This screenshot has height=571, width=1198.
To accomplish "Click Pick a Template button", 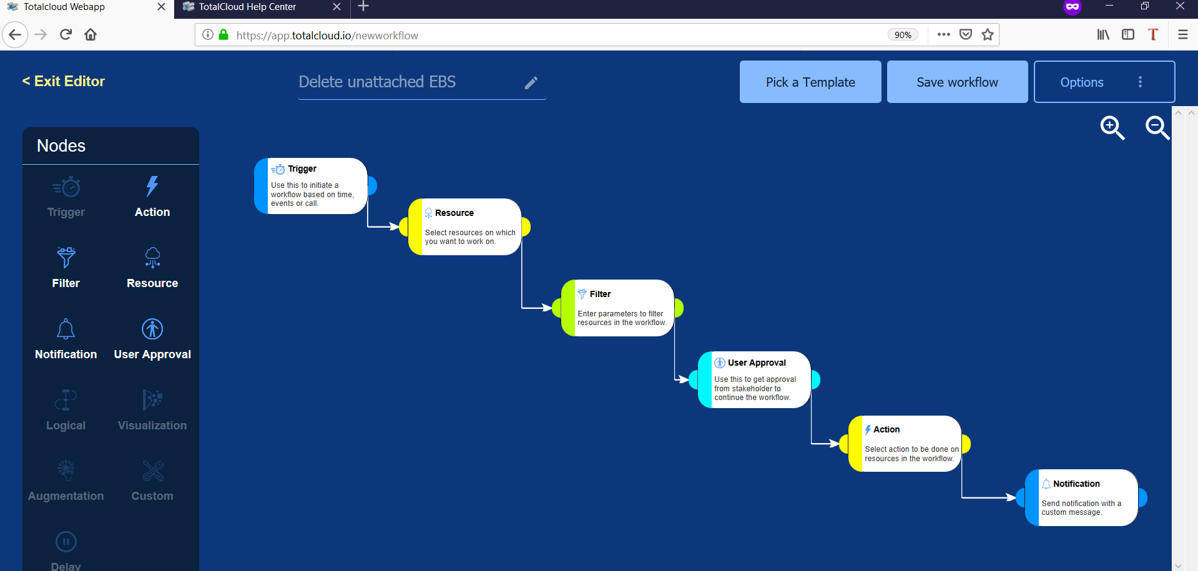I will 810,82.
